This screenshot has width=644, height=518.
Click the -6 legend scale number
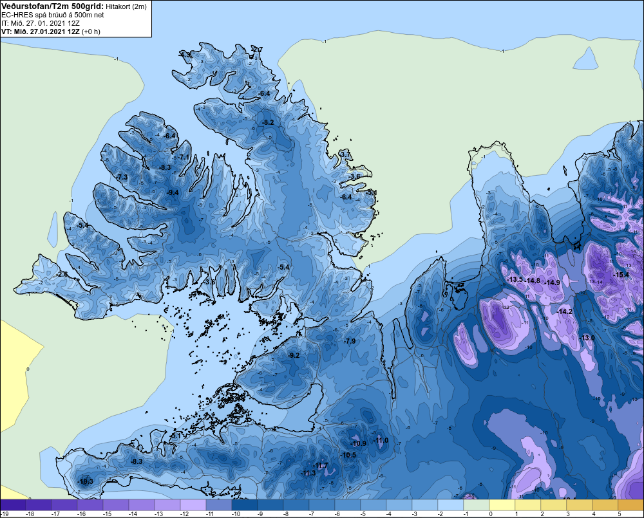(x=337, y=514)
